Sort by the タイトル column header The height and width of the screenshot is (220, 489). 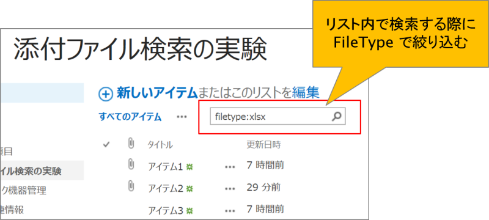160,145
